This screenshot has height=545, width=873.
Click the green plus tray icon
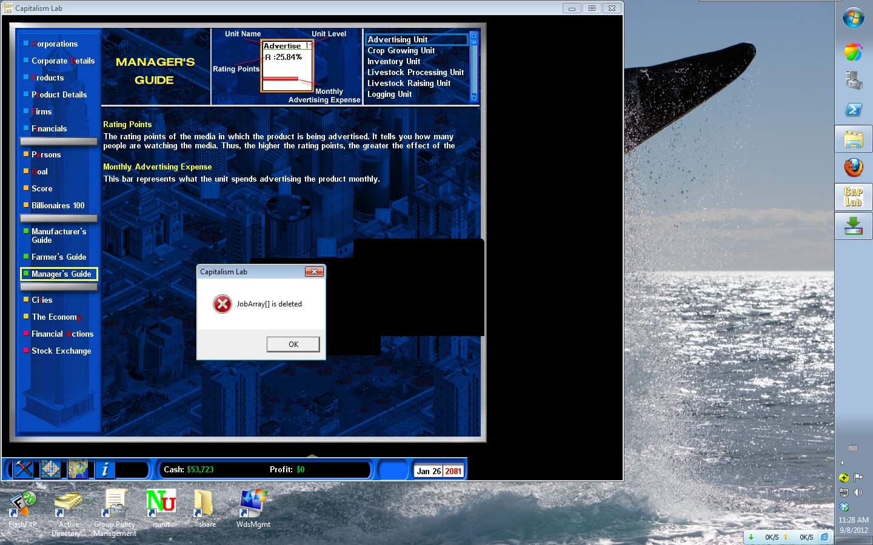[x=844, y=477]
